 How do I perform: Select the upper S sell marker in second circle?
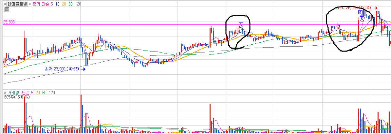pos(360,12)
